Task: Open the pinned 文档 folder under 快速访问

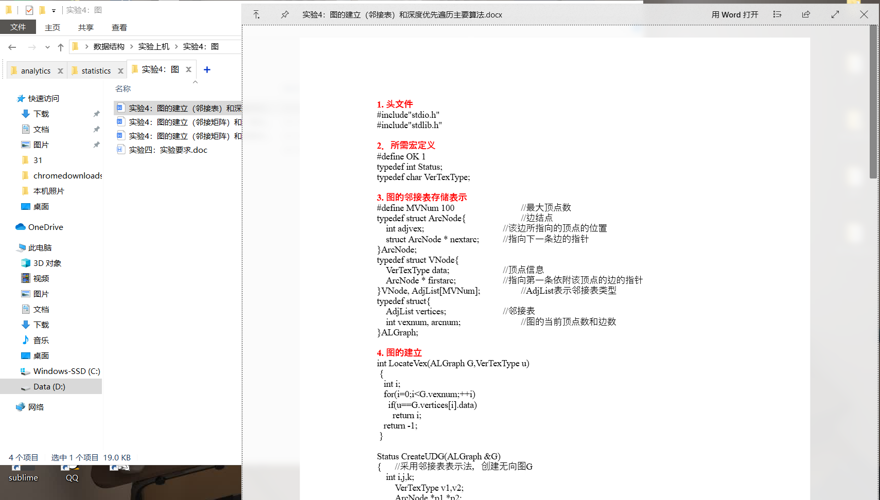Action: coord(41,129)
